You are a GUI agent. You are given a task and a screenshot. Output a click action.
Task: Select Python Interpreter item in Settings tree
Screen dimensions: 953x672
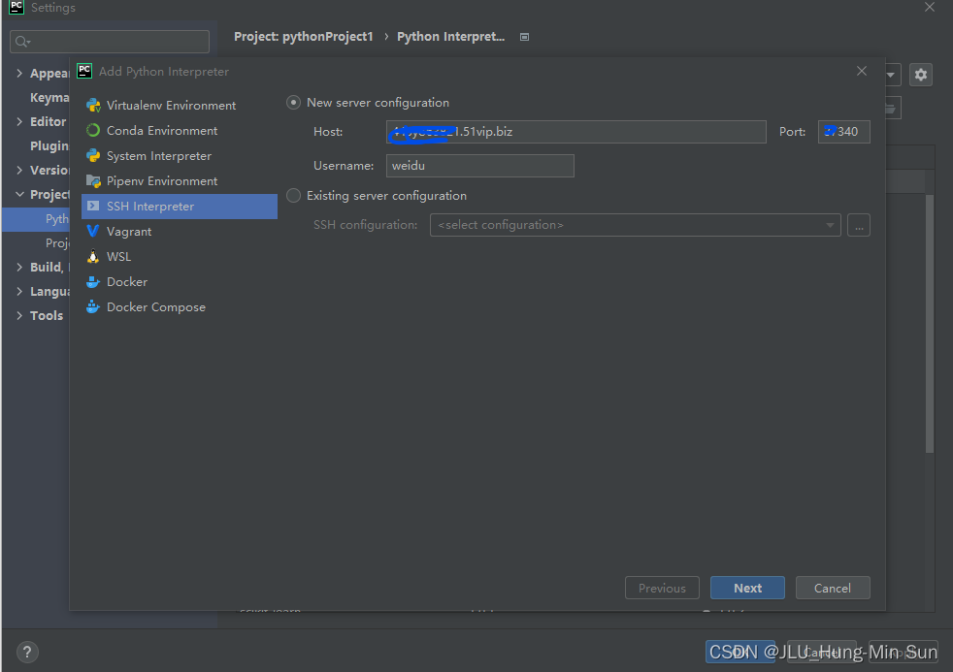tap(37, 219)
